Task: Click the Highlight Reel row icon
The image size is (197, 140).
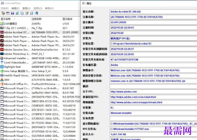Action: 2,67
